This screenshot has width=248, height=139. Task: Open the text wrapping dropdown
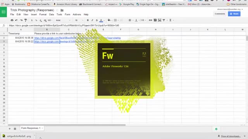(x=143, y=20)
